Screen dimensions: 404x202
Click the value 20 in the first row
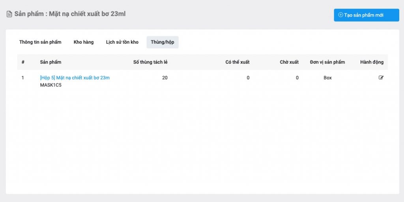165,78
